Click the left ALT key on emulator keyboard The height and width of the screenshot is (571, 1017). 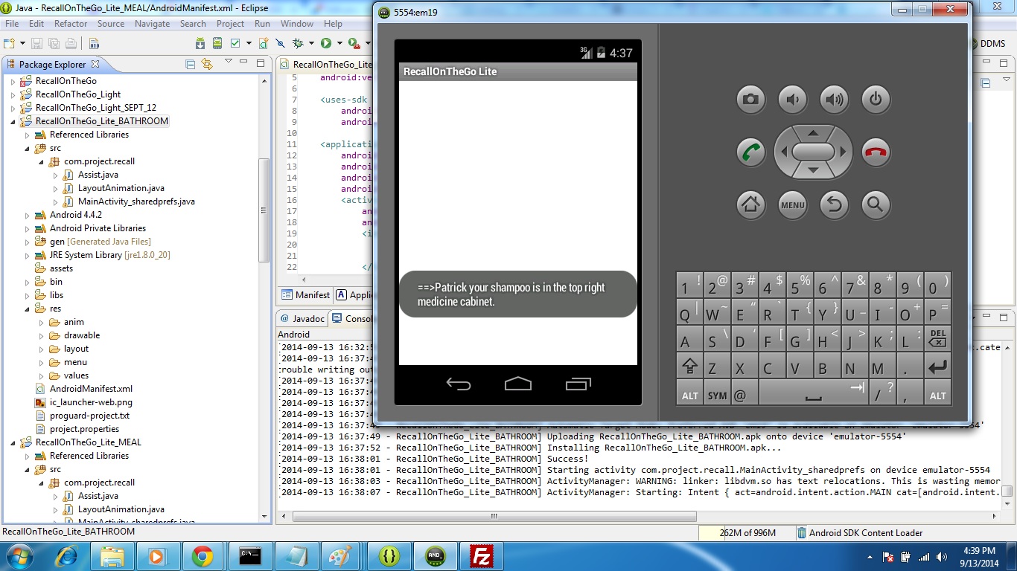[x=689, y=393]
